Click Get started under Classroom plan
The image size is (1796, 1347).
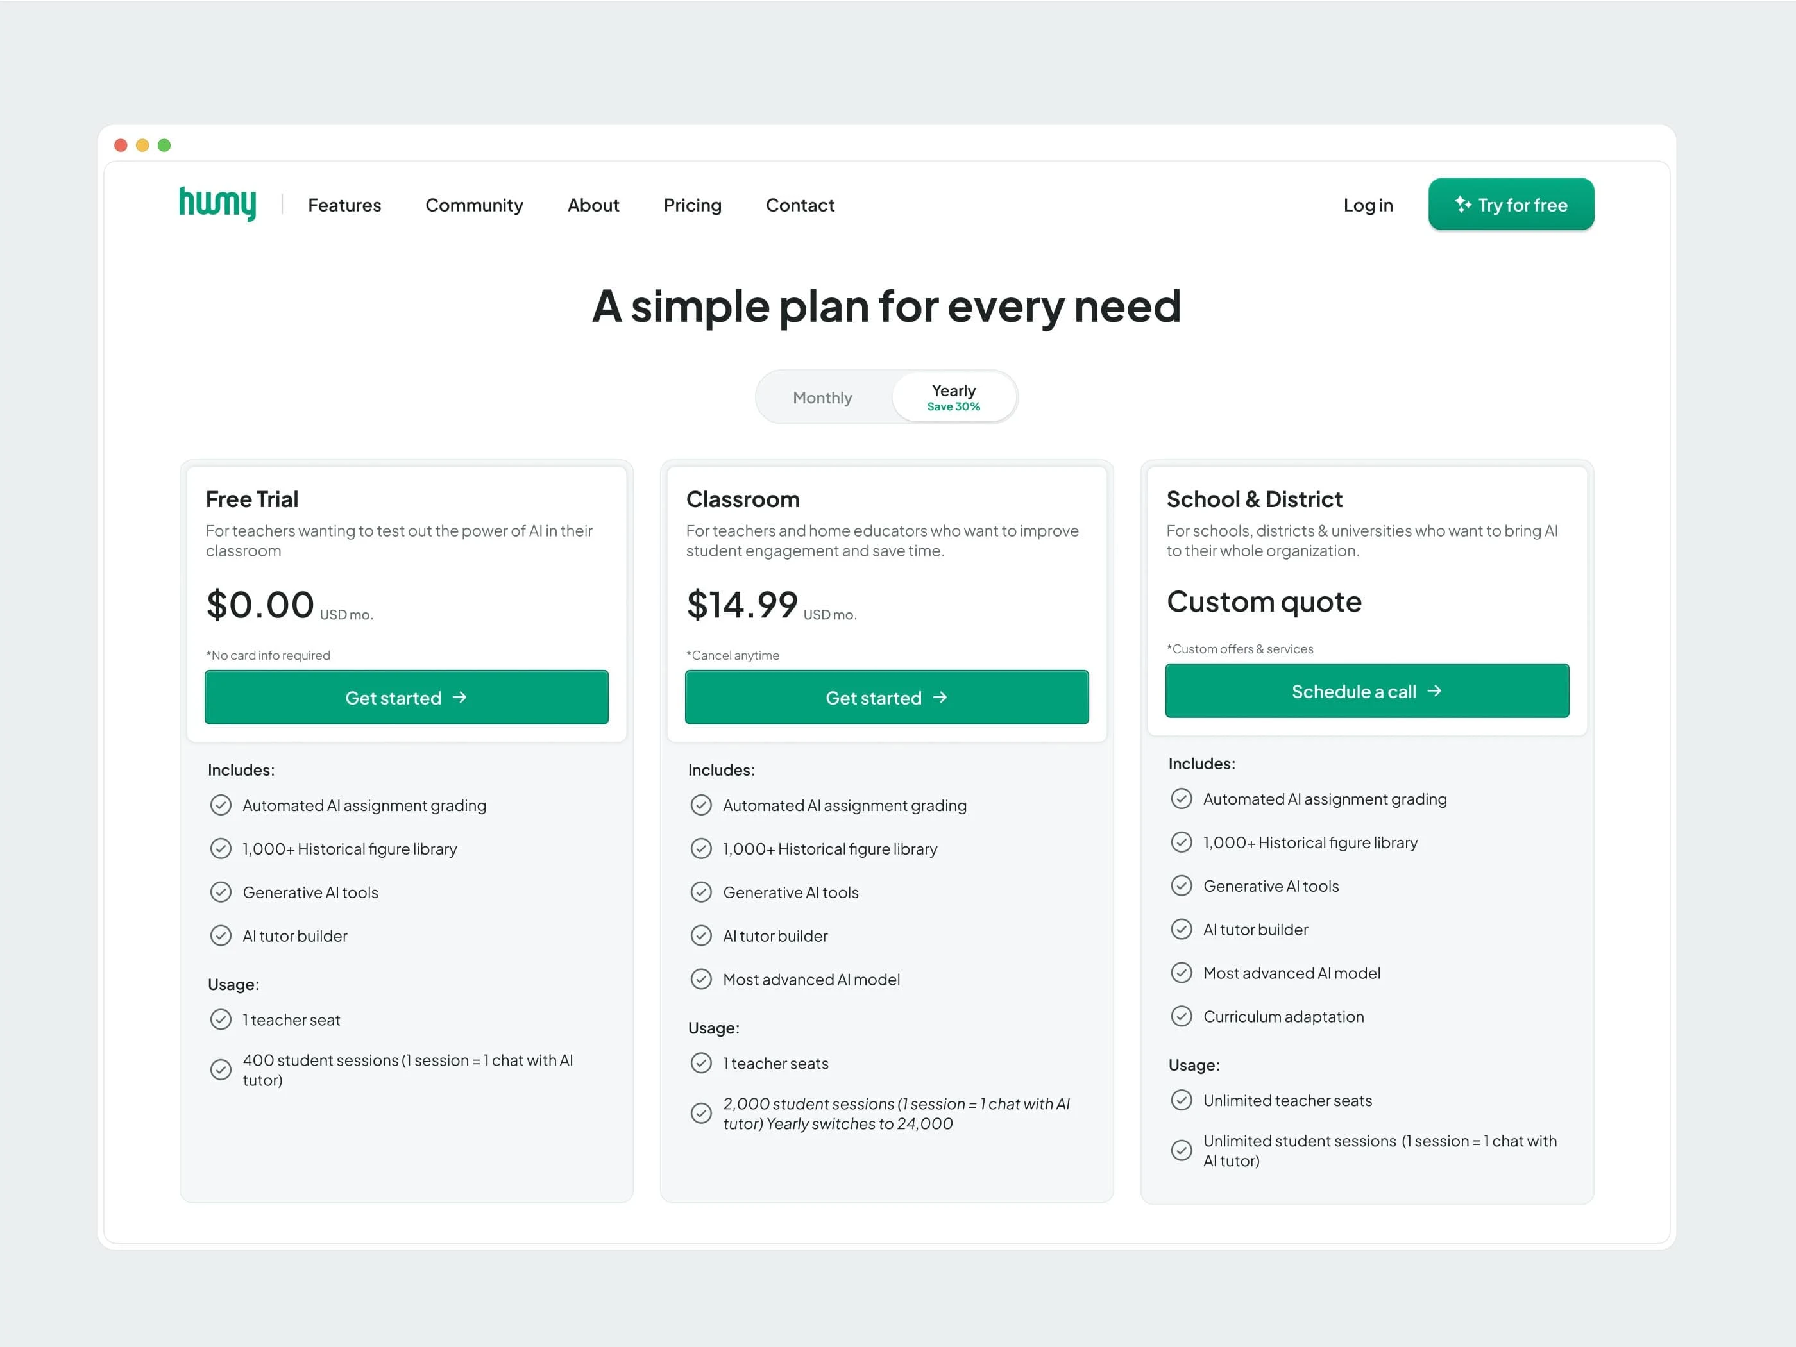[x=886, y=697]
